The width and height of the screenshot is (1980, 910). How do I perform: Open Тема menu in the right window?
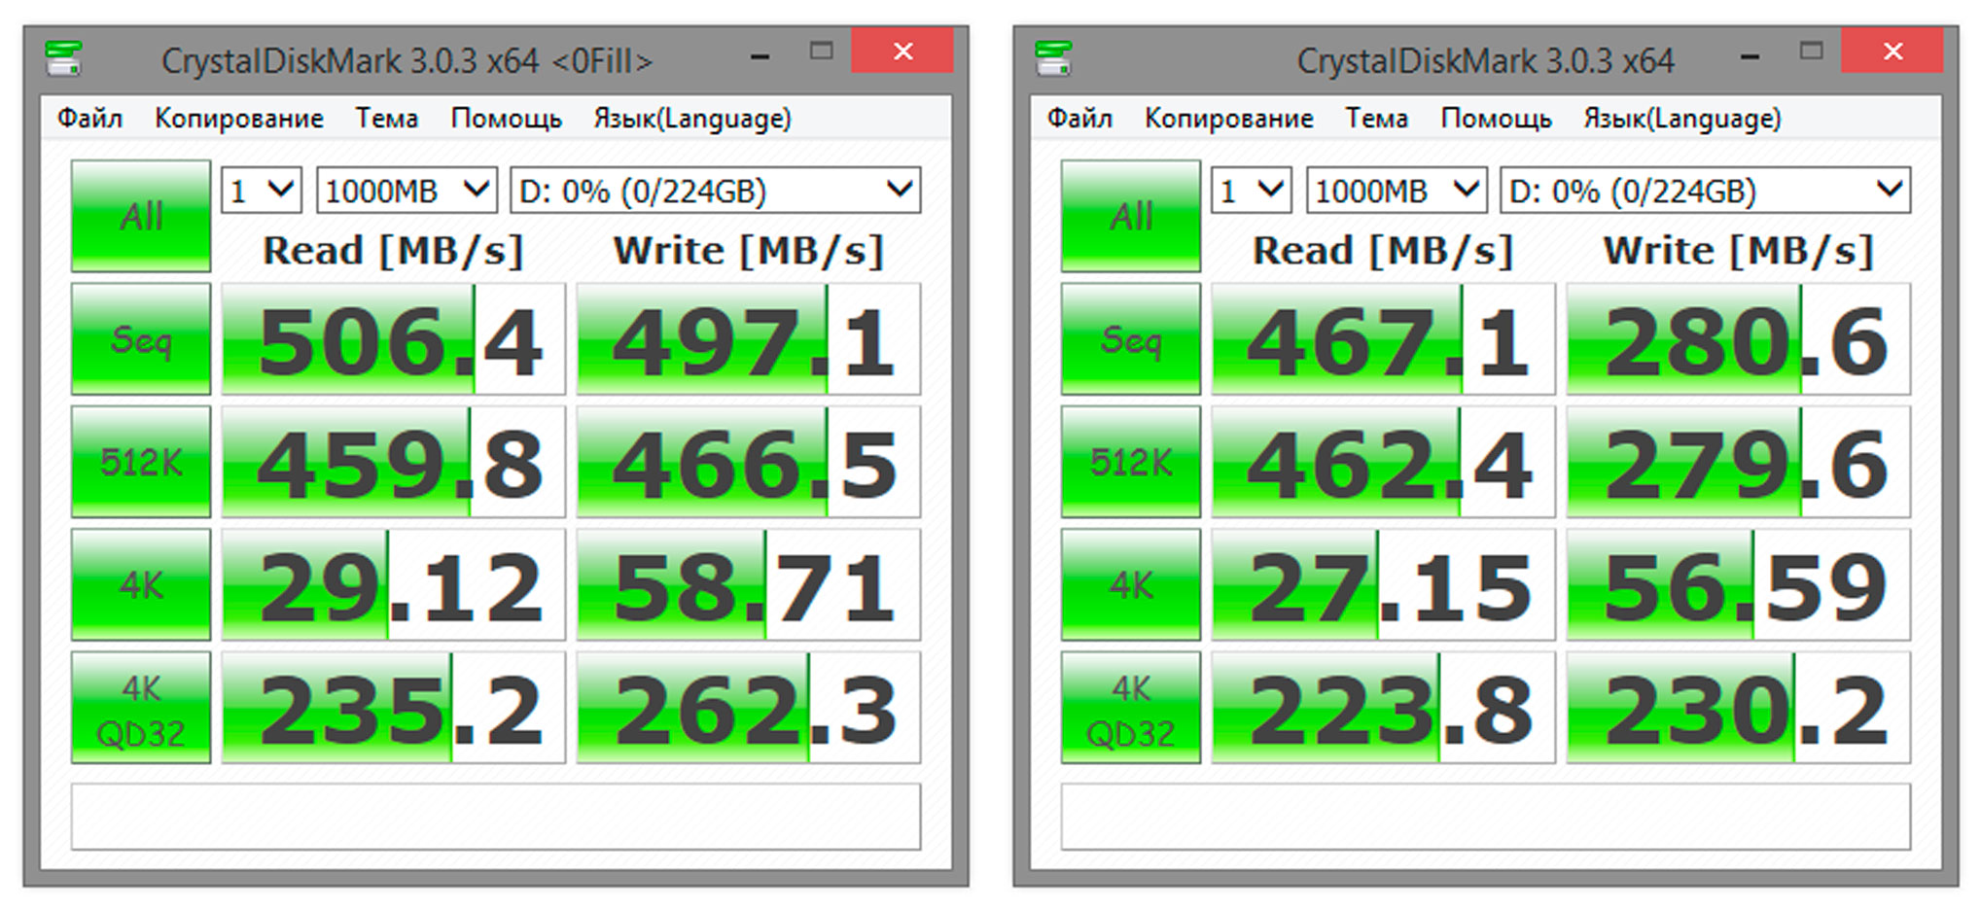tap(1376, 119)
